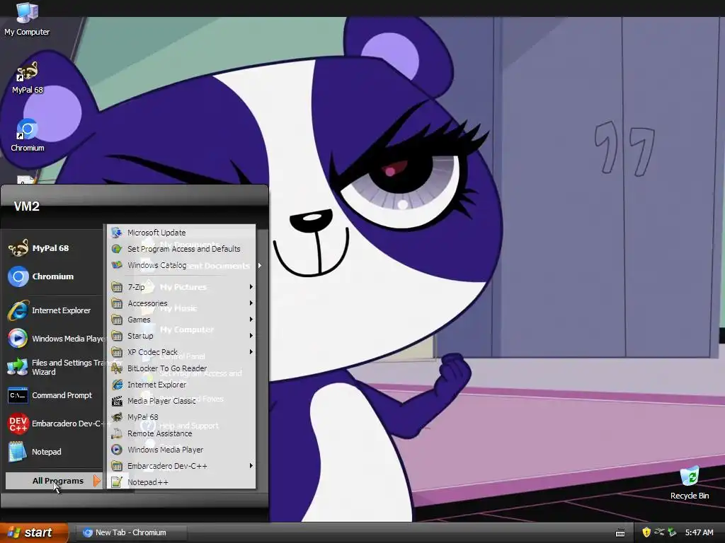
Task: Click the on-screen keyboard taskbar icon
Action: (x=620, y=533)
